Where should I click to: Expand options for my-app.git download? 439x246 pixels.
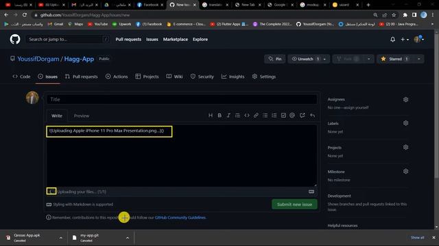point(128,238)
